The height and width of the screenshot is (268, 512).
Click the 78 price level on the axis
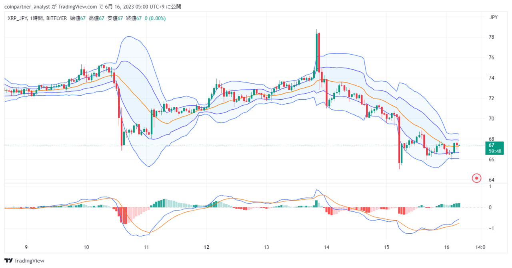tap(492, 37)
